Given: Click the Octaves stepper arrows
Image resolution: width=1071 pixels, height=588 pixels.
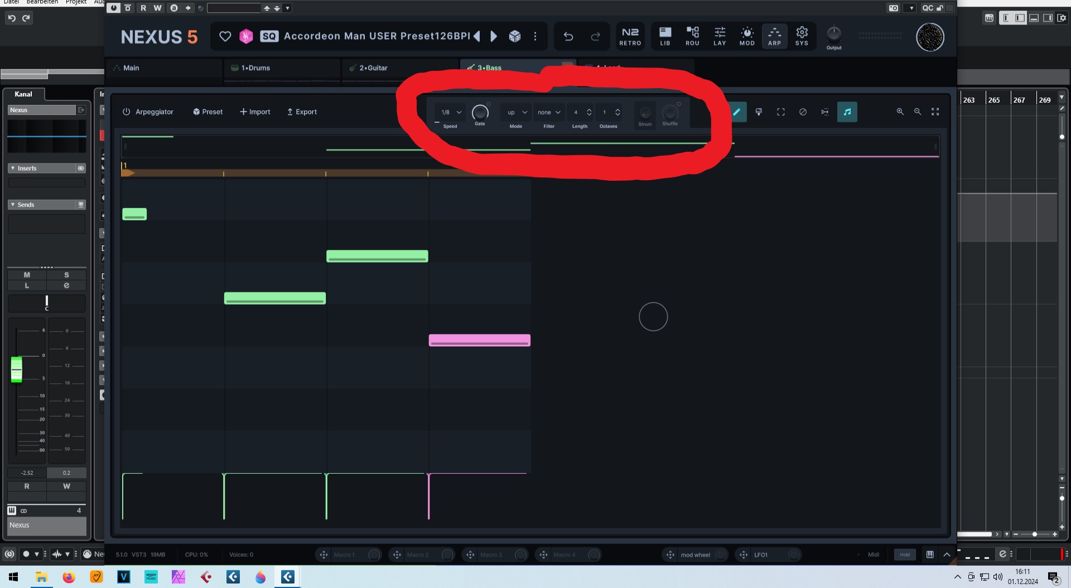Looking at the screenshot, I should coord(617,112).
